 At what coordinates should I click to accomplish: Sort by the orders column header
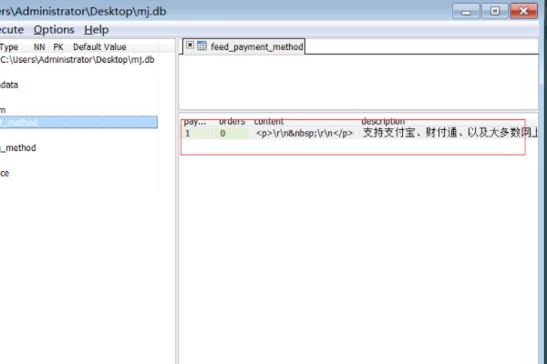pyautogui.click(x=232, y=121)
